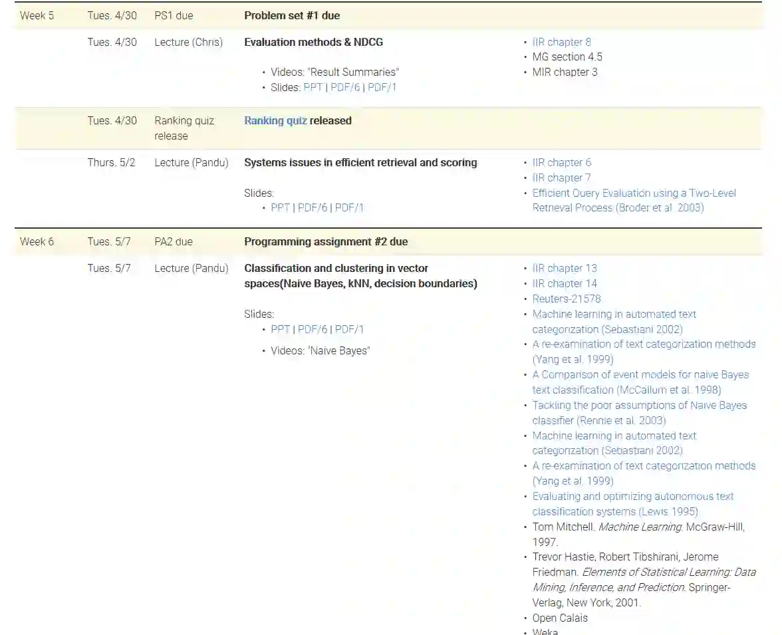
Task: Open PDF/6 slides for Evaluation methods & NDCG
Action: (x=345, y=87)
